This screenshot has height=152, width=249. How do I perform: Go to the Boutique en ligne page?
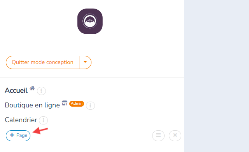pyautogui.click(x=32, y=105)
